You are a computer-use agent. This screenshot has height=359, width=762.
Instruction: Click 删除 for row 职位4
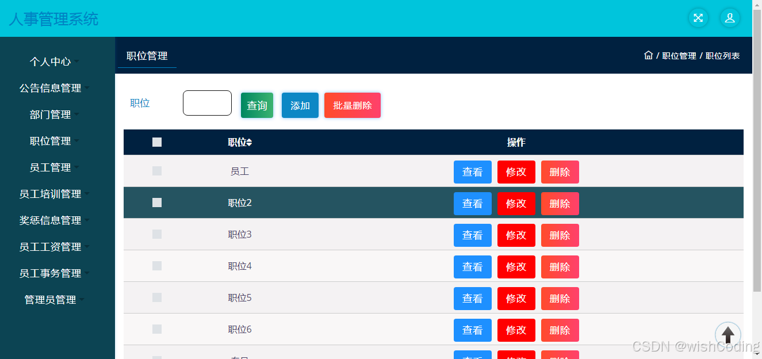[x=560, y=267]
